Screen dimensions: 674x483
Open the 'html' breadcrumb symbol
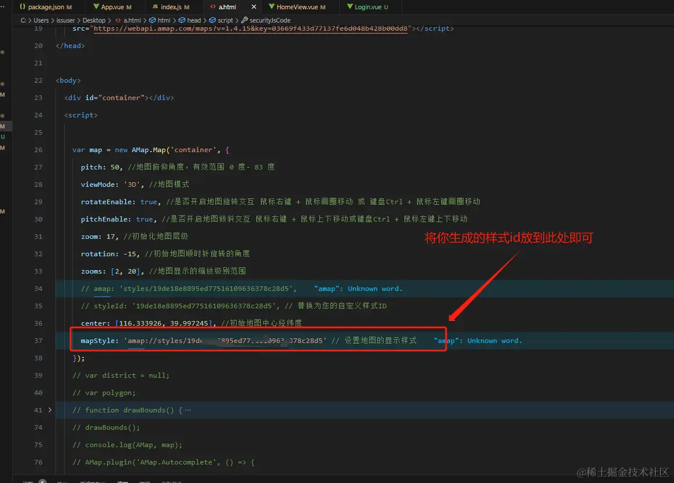pyautogui.click(x=164, y=20)
